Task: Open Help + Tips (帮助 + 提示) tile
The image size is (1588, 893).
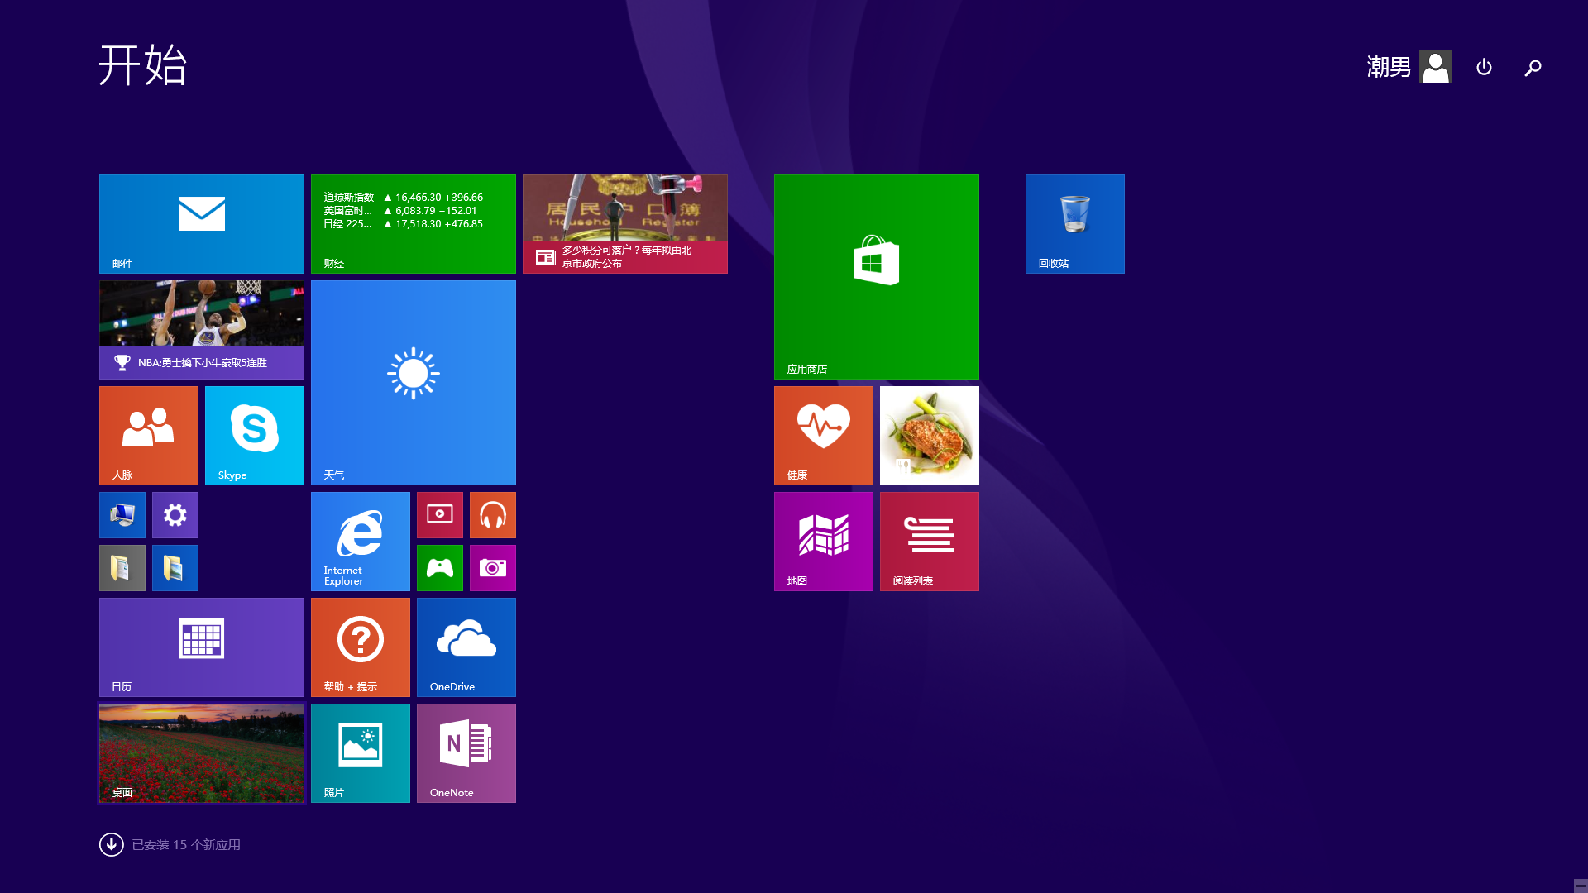Action: (x=361, y=647)
